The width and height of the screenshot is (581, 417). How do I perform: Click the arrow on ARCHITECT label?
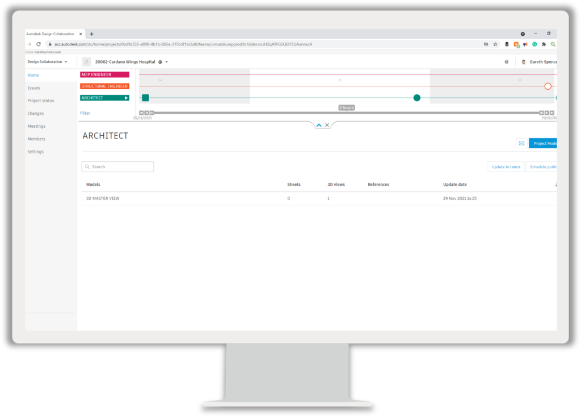tap(127, 98)
